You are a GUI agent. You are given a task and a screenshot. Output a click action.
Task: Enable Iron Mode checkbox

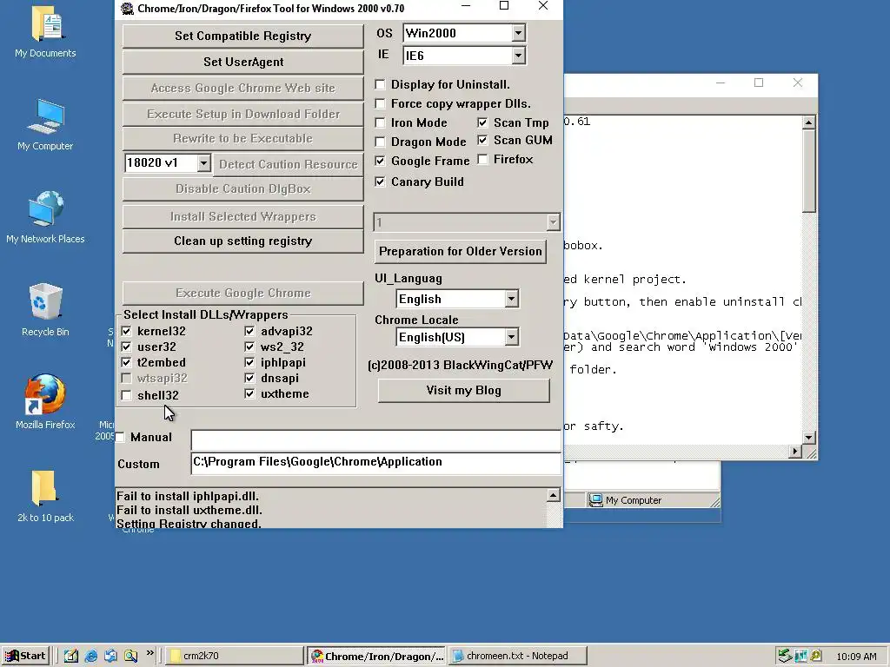pyautogui.click(x=381, y=123)
